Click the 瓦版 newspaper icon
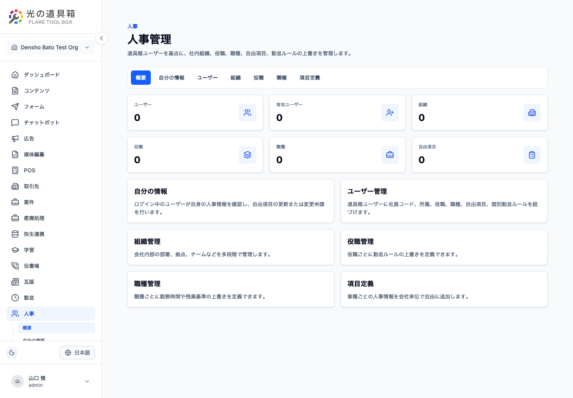Screen dimensions: 573x398 (15, 282)
